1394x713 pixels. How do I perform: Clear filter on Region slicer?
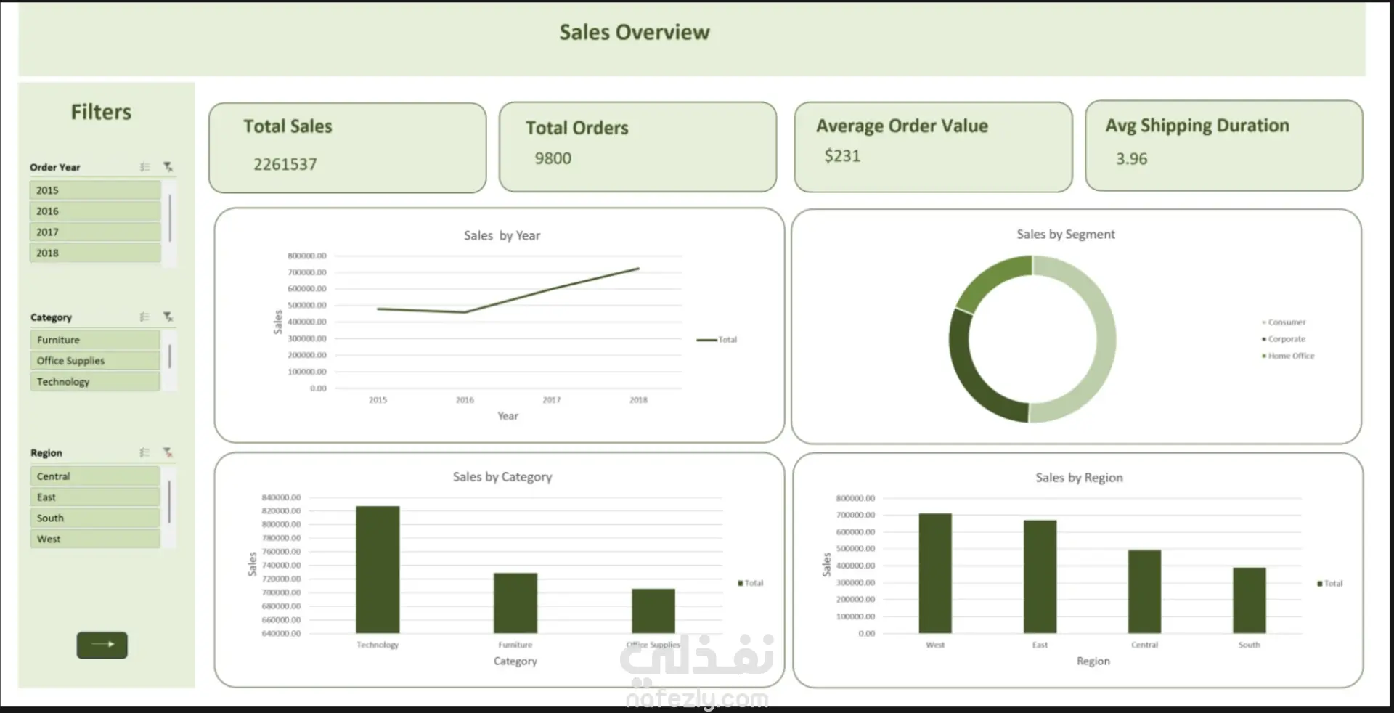168,452
